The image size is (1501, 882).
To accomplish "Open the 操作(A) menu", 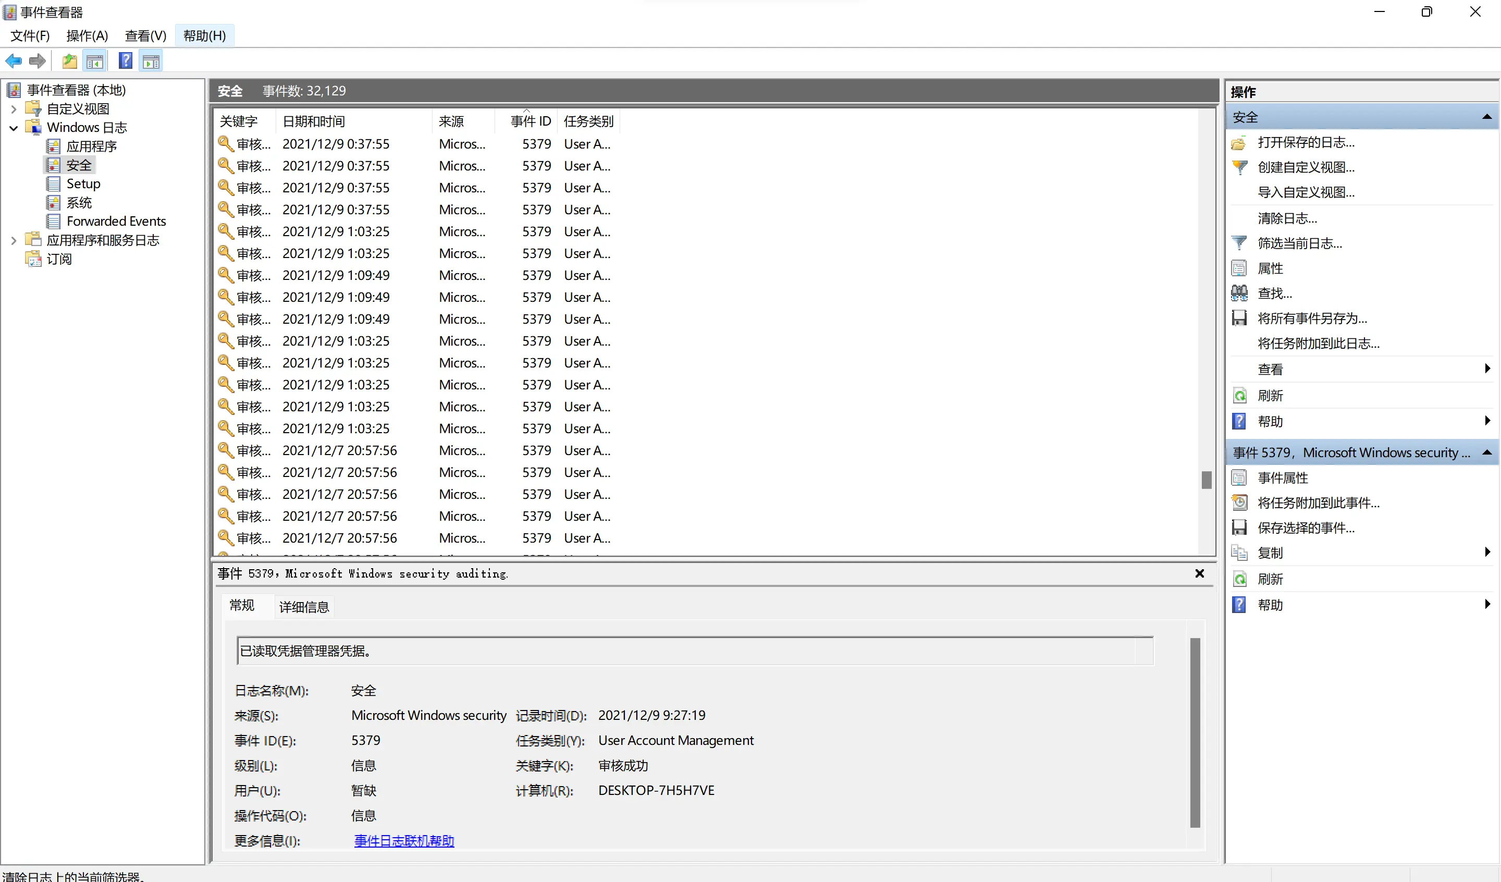I will [87, 36].
